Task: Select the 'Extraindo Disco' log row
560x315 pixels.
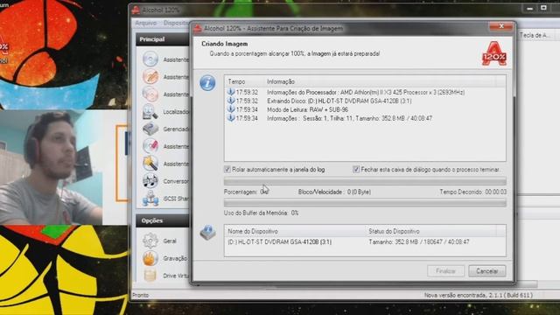Action: click(x=365, y=101)
